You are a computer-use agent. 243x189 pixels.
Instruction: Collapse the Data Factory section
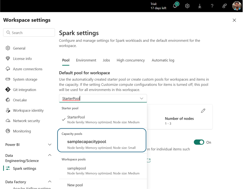pos(50,182)
